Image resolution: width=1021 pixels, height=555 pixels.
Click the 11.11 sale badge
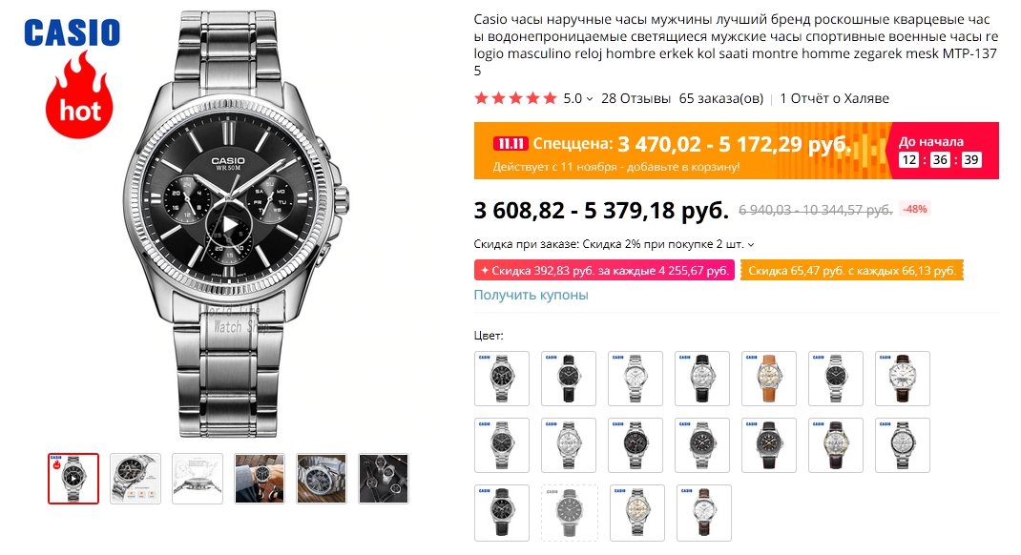point(510,144)
